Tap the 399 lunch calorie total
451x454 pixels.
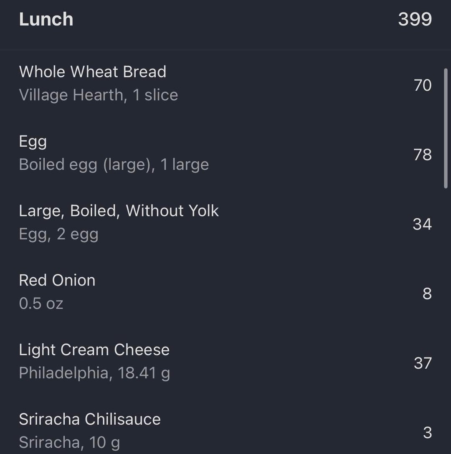(x=415, y=20)
